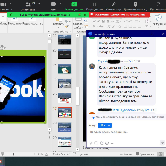Increase list indent level
Image resolution: width=166 pixels, height=166 pixels.
click(x=130, y=22)
